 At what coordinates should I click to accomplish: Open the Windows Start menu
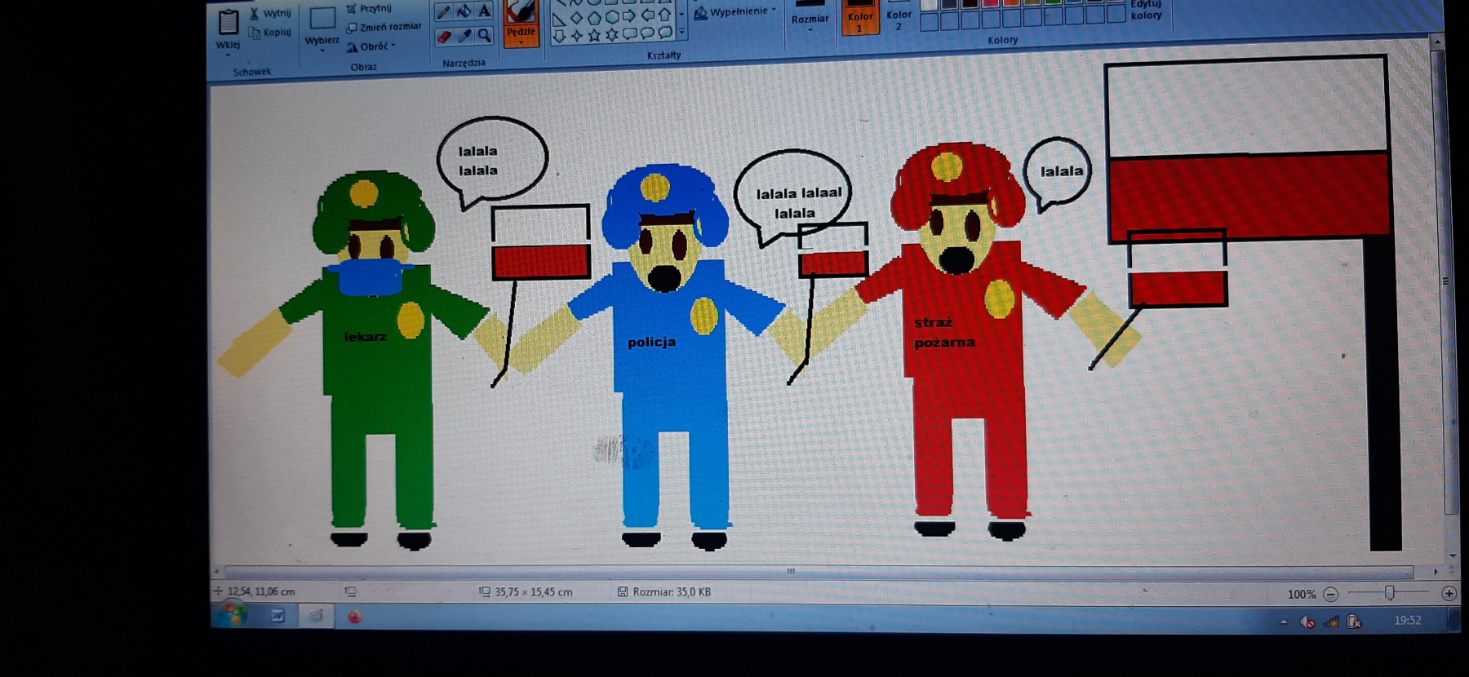(233, 614)
